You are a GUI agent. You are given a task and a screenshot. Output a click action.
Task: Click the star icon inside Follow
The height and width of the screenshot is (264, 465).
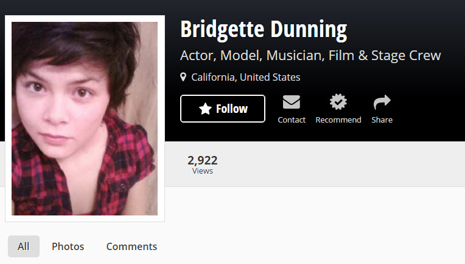(205, 109)
